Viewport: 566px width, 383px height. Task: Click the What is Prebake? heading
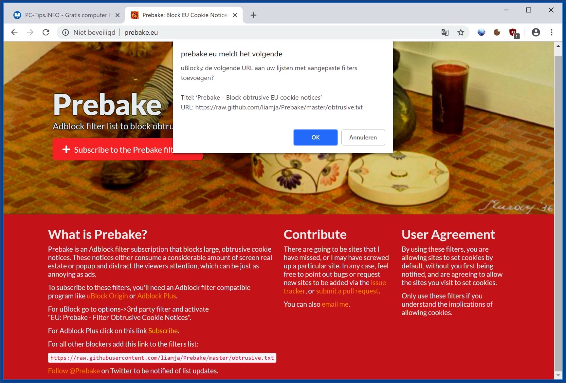click(98, 234)
